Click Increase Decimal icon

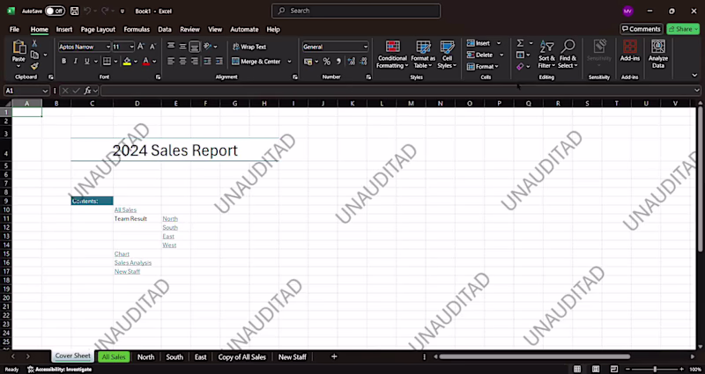[x=351, y=61]
